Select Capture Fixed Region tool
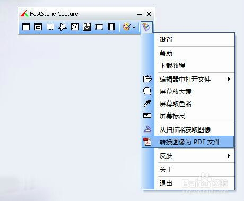 coord(99,27)
